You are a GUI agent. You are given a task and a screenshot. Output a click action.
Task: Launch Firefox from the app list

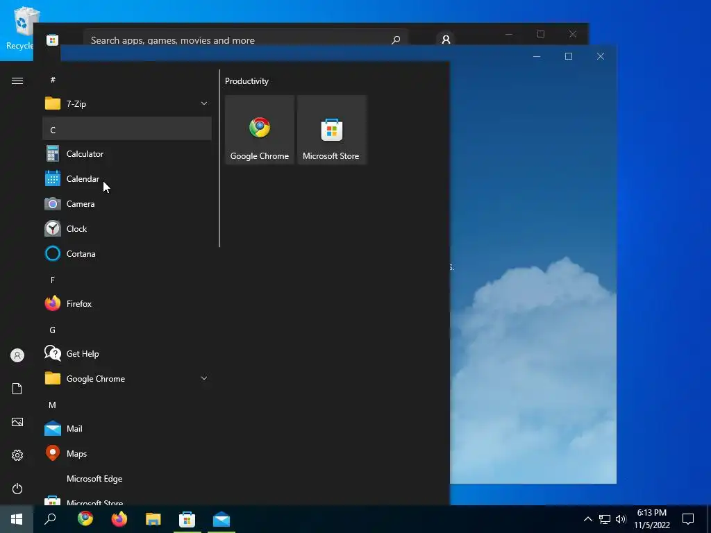pos(127,304)
